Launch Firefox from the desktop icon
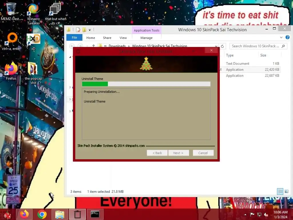Screen dimensions: 293x220 pos(11,71)
